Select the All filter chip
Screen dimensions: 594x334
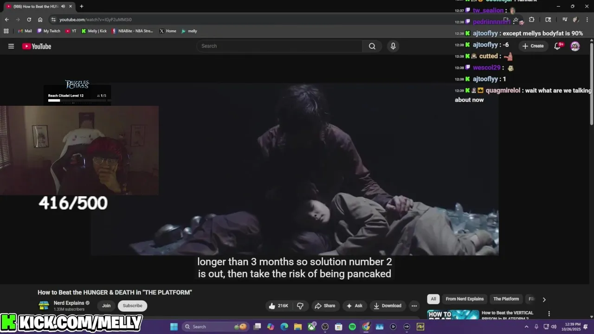point(433,299)
